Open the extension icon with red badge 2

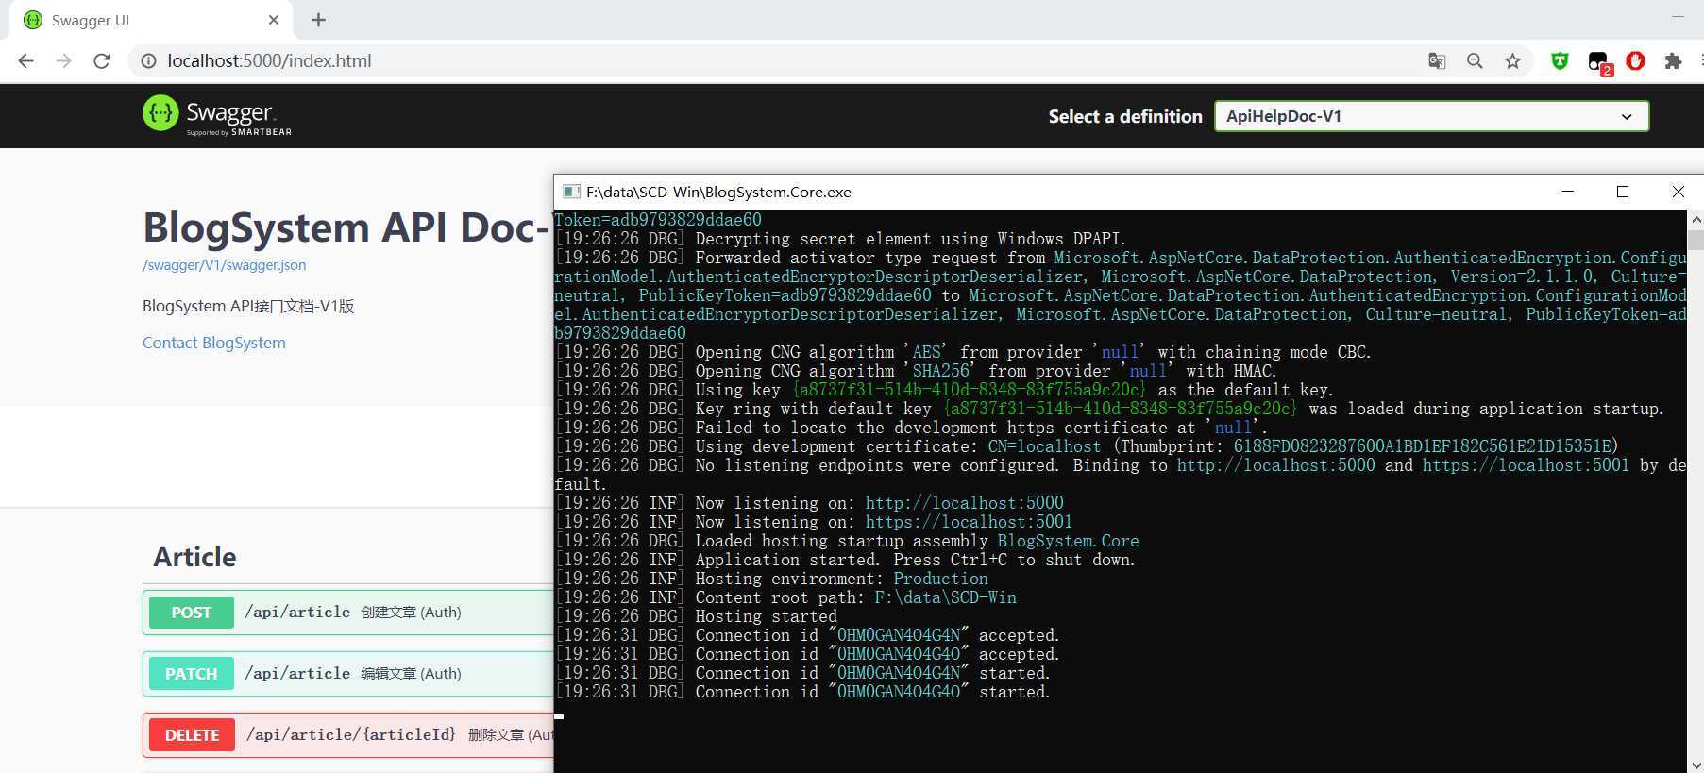(1599, 62)
